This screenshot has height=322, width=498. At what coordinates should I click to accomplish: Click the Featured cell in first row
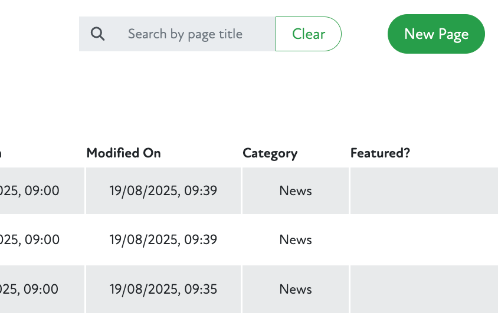click(424, 190)
